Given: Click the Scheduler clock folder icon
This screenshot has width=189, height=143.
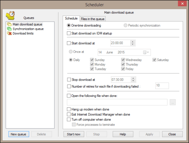Looking at the screenshot, I should pyautogui.click(x=10, y=16).
